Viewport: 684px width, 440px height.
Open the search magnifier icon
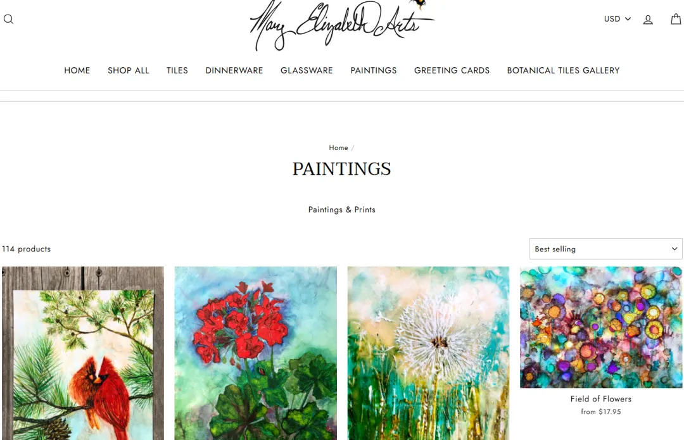(8, 19)
